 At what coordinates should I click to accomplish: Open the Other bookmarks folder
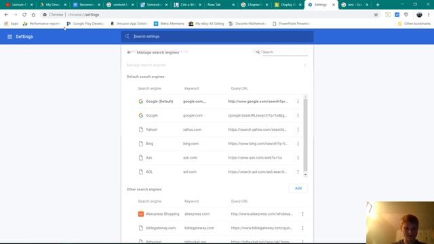(414, 24)
